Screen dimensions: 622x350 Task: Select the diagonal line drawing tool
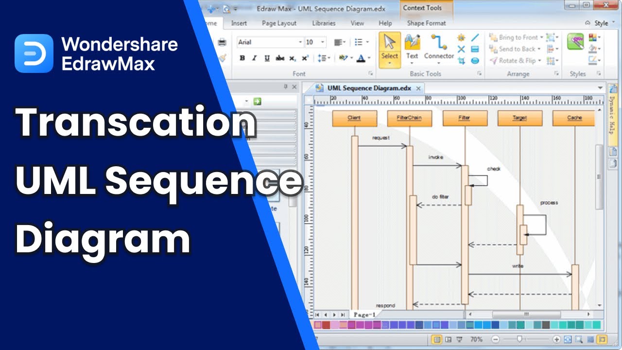click(475, 37)
